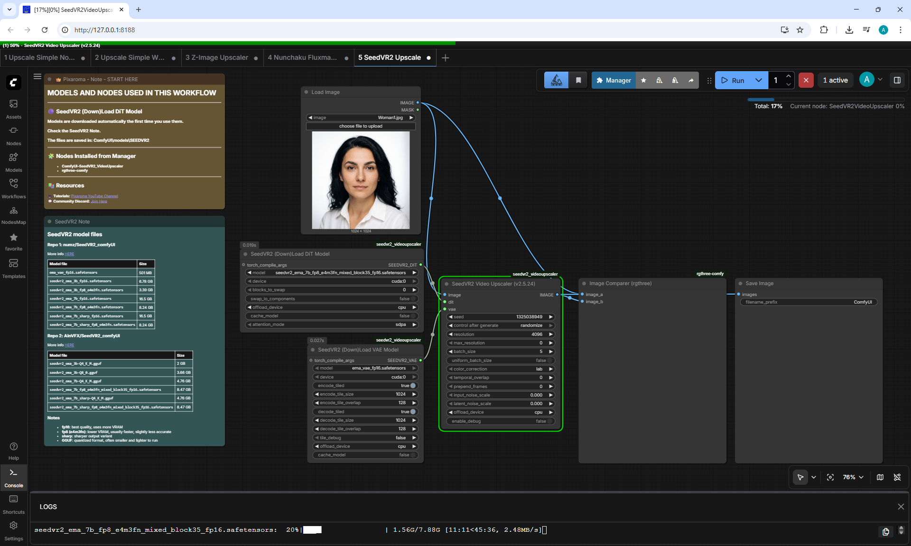
Task: Open the Models sidebar panel
Action: click(13, 162)
